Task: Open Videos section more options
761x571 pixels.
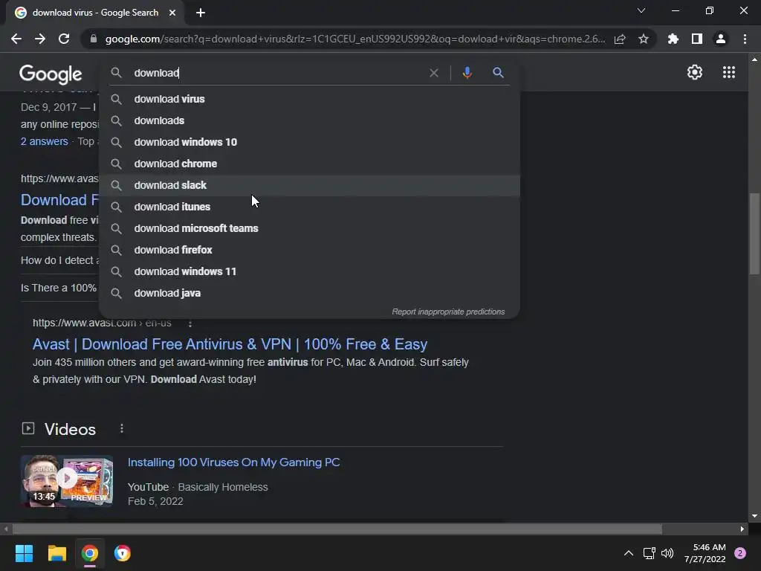Action: click(x=122, y=428)
